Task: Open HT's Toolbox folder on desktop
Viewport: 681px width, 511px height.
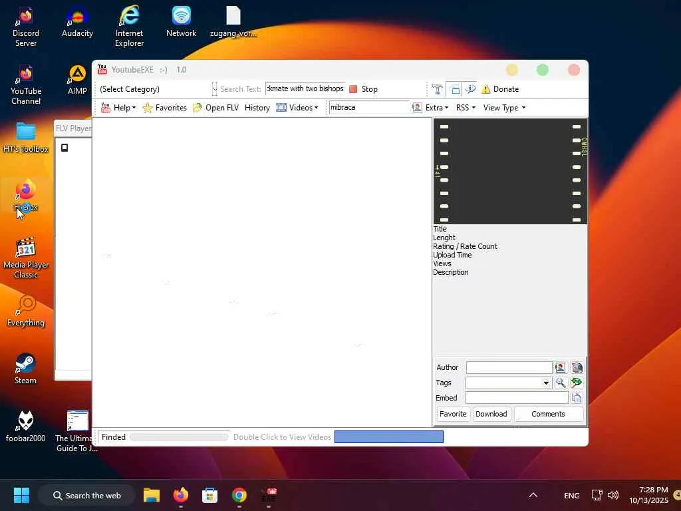Action: coord(26,137)
